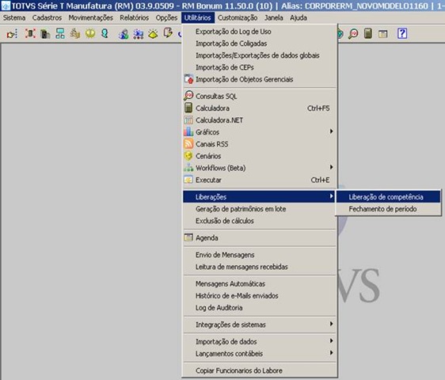Image resolution: width=445 pixels, height=380 pixels.
Task: Open the Opções menu
Action: (x=166, y=17)
